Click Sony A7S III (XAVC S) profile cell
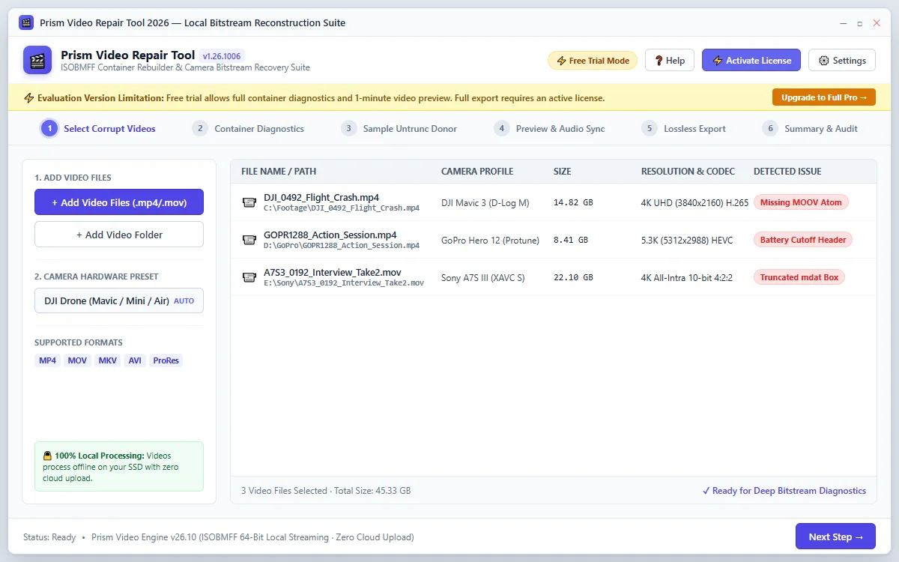Viewport: 899px width, 562px height. pos(483,277)
